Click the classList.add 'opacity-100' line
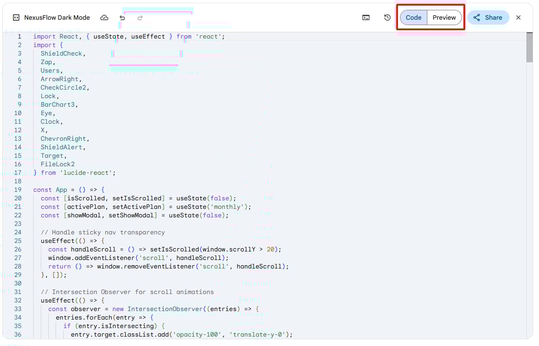The image size is (539, 346). [182, 334]
